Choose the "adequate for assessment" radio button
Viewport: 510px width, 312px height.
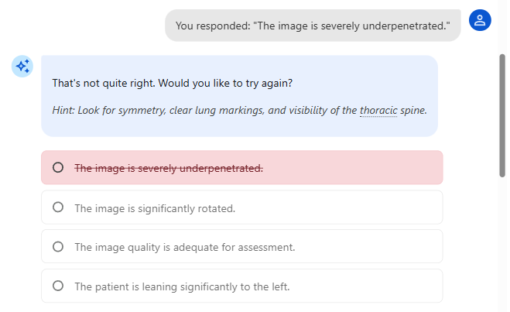click(58, 247)
